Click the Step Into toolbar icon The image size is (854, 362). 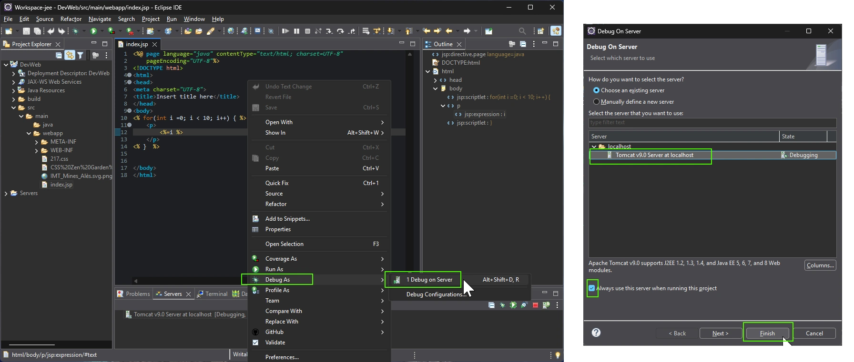click(329, 31)
